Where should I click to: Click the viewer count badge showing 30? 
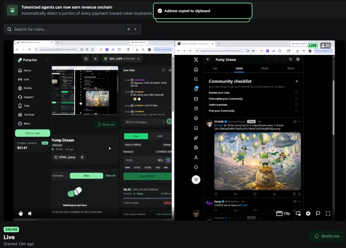pos(326,46)
